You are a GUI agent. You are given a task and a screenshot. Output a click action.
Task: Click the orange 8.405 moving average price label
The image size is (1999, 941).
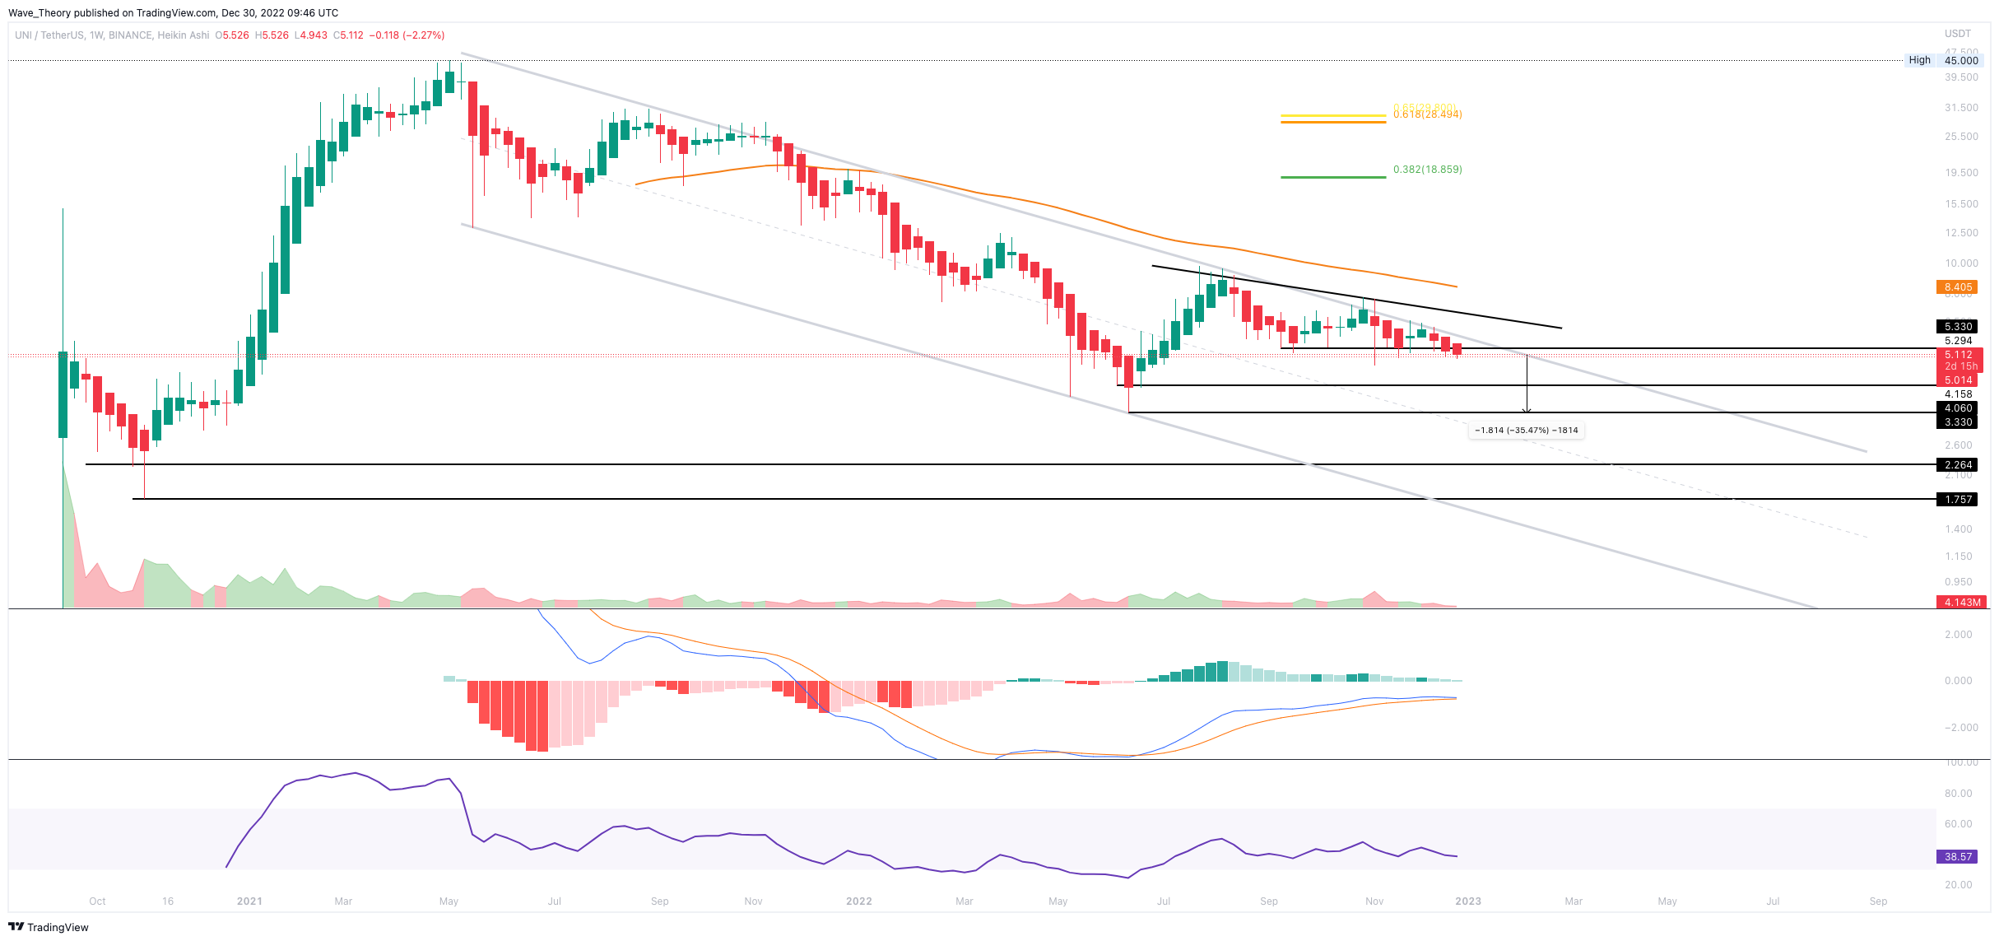click(x=1957, y=287)
